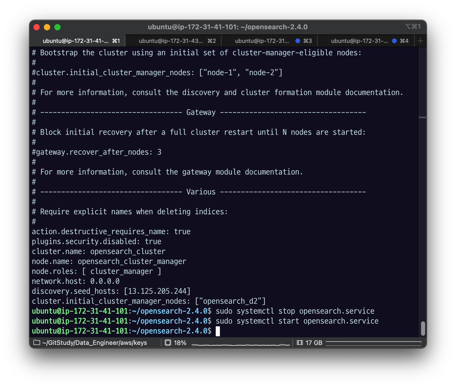Click the line 'plugins.security.disabled: true'
The height and width of the screenshot is (387, 456).
tap(97, 242)
